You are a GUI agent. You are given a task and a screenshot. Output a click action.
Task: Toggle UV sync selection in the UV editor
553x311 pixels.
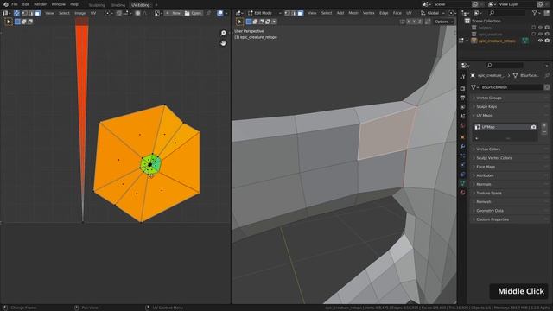tap(16, 13)
